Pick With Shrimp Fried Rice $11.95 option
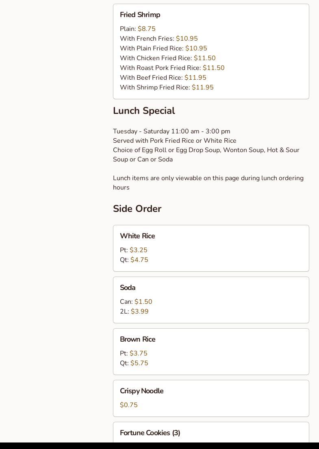The height and width of the screenshot is (449, 319). tap(167, 87)
